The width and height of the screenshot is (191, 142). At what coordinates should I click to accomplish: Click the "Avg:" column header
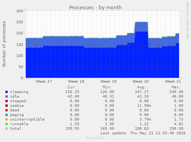[141, 87]
